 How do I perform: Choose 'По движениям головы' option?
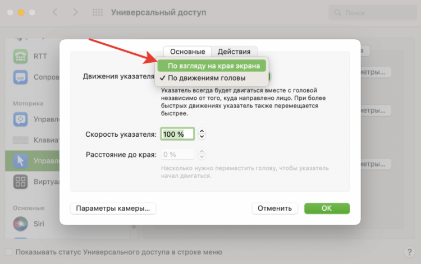pyautogui.click(x=212, y=78)
